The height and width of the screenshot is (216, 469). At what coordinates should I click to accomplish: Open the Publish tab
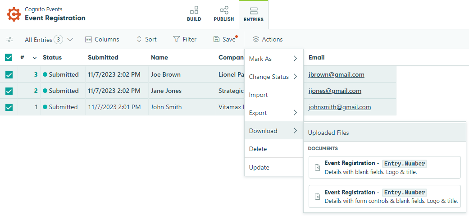[x=224, y=14]
